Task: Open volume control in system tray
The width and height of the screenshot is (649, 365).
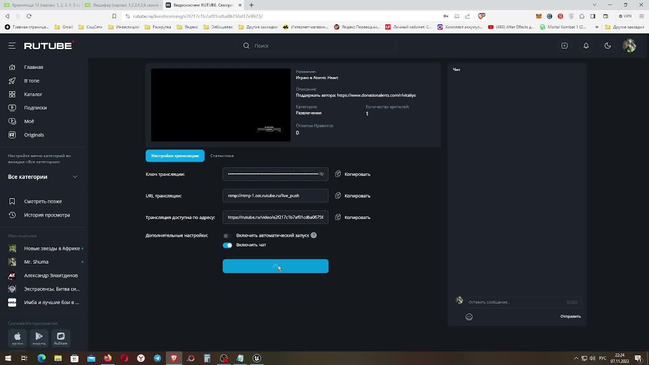Action: coord(592,358)
